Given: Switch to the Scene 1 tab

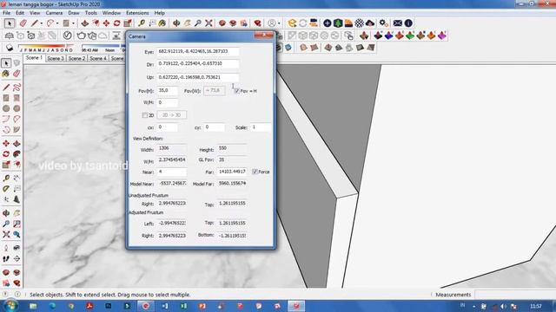Looking at the screenshot, I should (35, 58).
